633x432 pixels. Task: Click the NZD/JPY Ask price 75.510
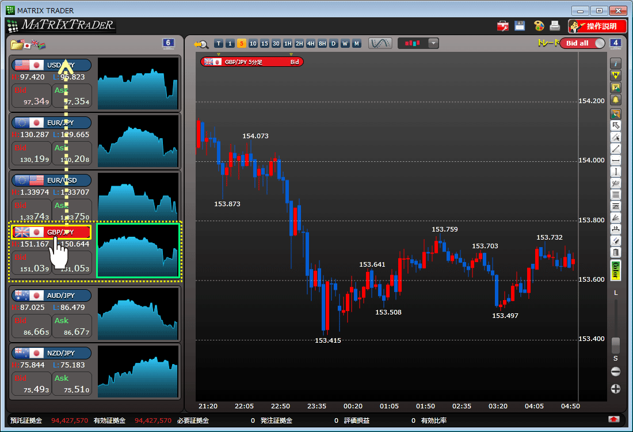click(72, 384)
